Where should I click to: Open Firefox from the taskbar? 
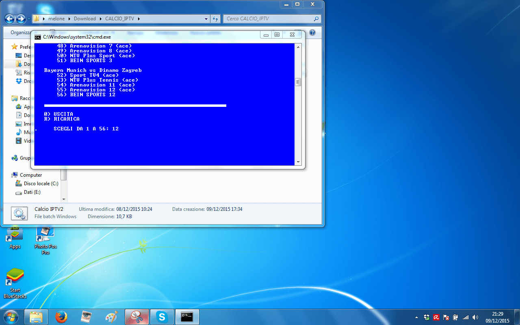61,316
